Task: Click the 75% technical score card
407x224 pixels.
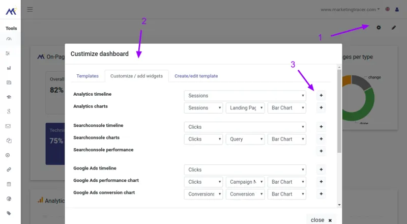Action: point(55,144)
